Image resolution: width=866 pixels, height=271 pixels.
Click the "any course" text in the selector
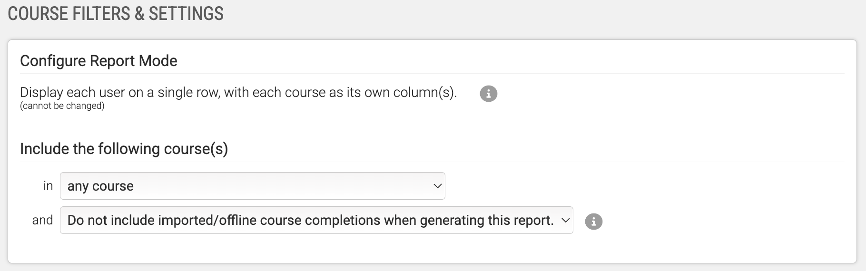pyautogui.click(x=100, y=186)
